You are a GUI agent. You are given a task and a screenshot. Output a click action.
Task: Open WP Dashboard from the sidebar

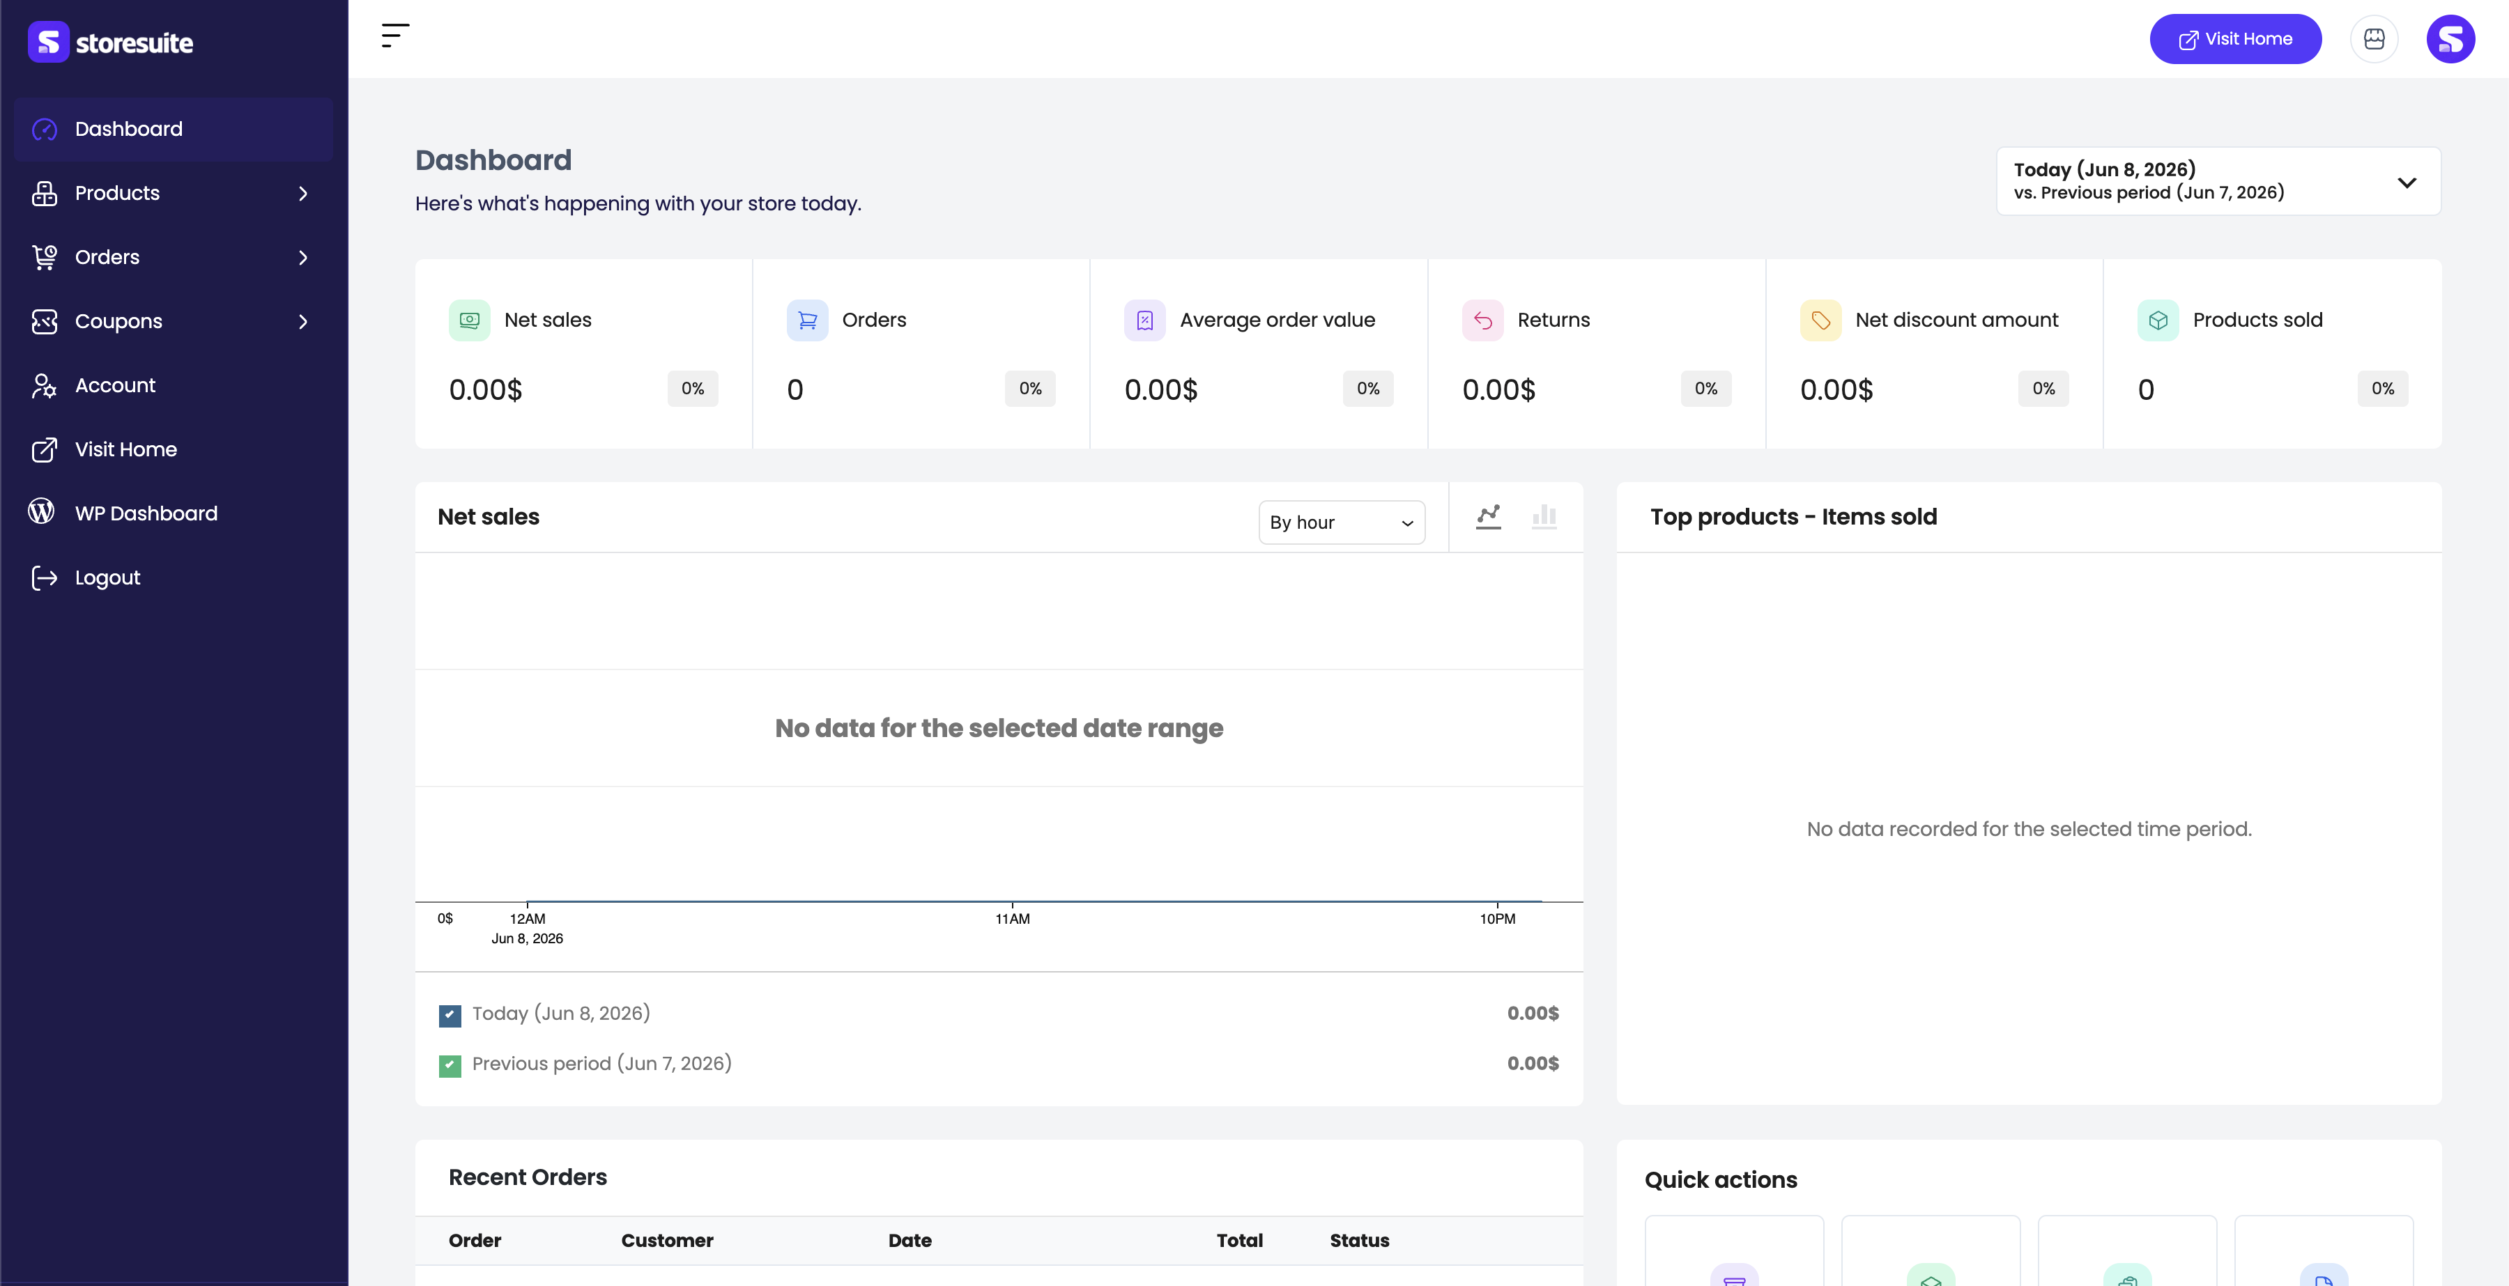174,513
